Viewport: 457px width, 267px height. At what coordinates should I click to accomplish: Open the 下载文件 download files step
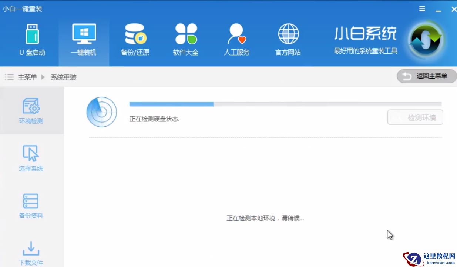coord(31,254)
